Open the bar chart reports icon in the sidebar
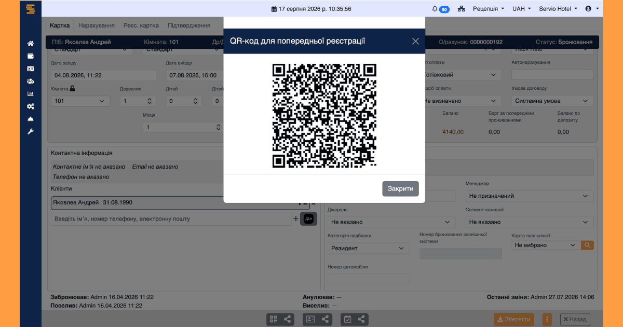The image size is (623, 327). tap(31, 94)
